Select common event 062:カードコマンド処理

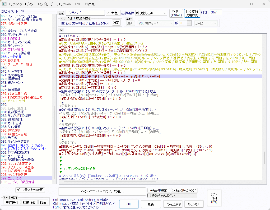tap(26, 42)
